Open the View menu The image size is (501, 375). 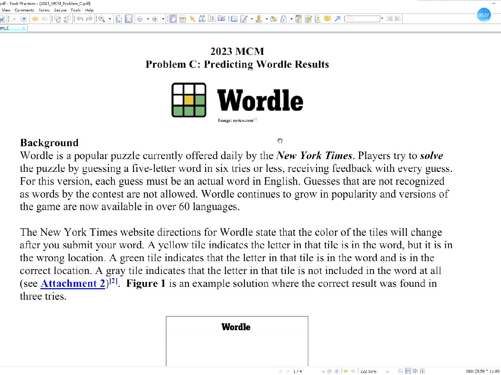(6, 10)
